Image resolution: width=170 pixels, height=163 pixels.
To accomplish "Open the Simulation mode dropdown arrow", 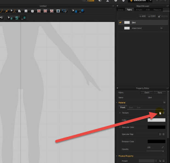I will (151, 1).
